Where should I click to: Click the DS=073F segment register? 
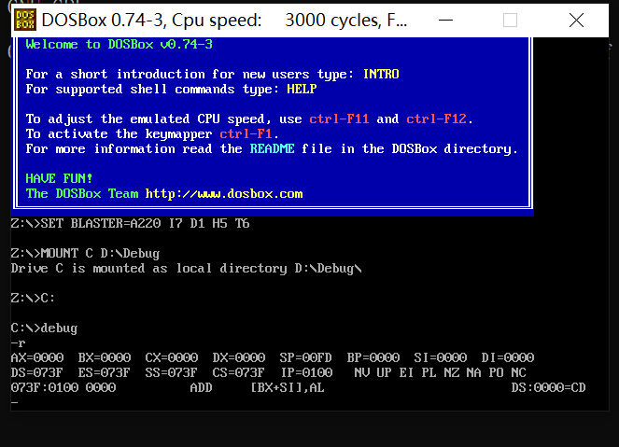pyautogui.click(x=37, y=373)
